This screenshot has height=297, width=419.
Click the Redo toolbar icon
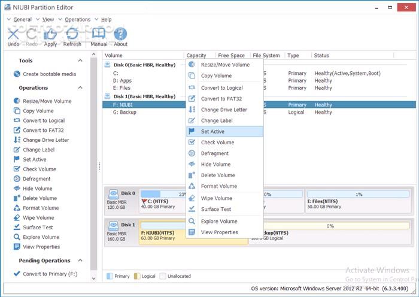(x=31, y=34)
